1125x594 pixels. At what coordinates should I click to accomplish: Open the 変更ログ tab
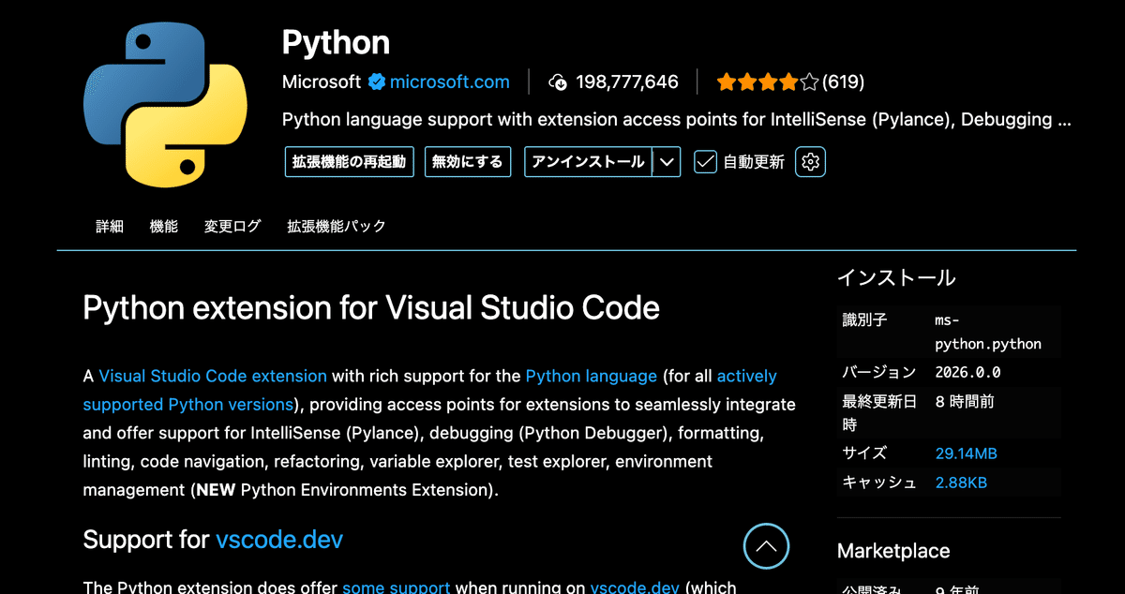point(232,226)
